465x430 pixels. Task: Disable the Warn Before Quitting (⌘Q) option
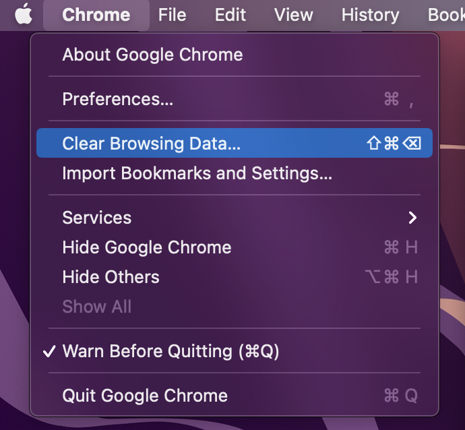[170, 351]
